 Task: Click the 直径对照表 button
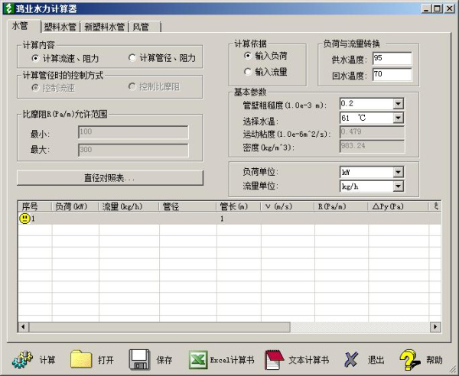pos(110,178)
